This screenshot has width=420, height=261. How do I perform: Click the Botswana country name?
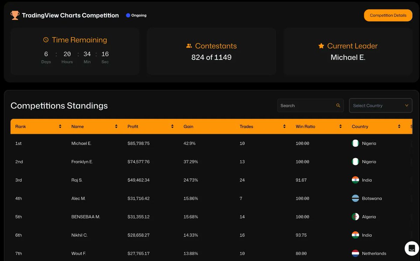tap(372, 198)
